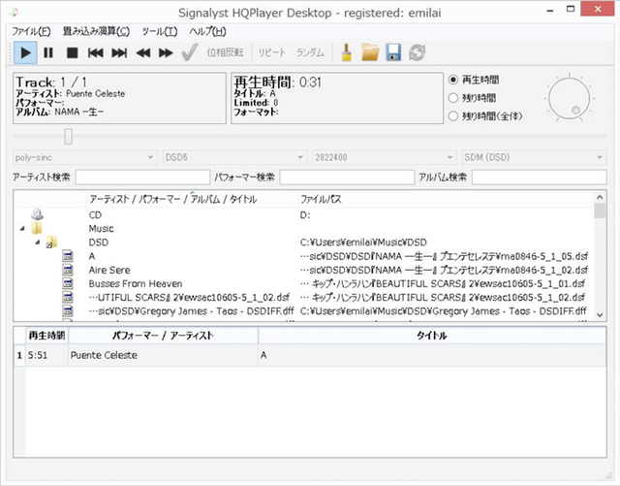Image resolution: width=620 pixels, height=486 pixels.
Task: Open the ファイル(F) menu
Action: tap(31, 31)
